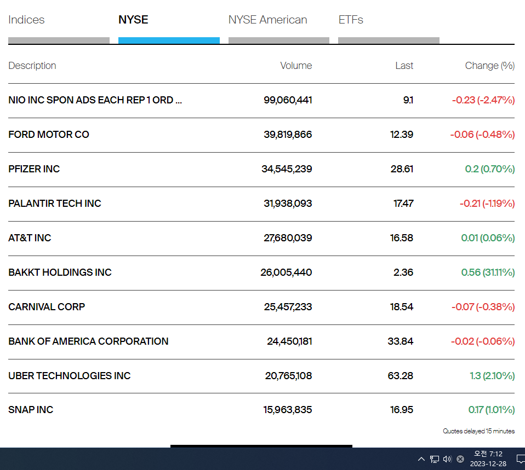
Task: Click AT&T change 0.01 (0.06%)
Action: 488,237
